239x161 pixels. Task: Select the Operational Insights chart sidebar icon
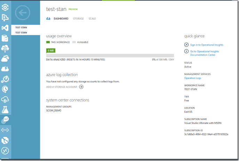5,120
